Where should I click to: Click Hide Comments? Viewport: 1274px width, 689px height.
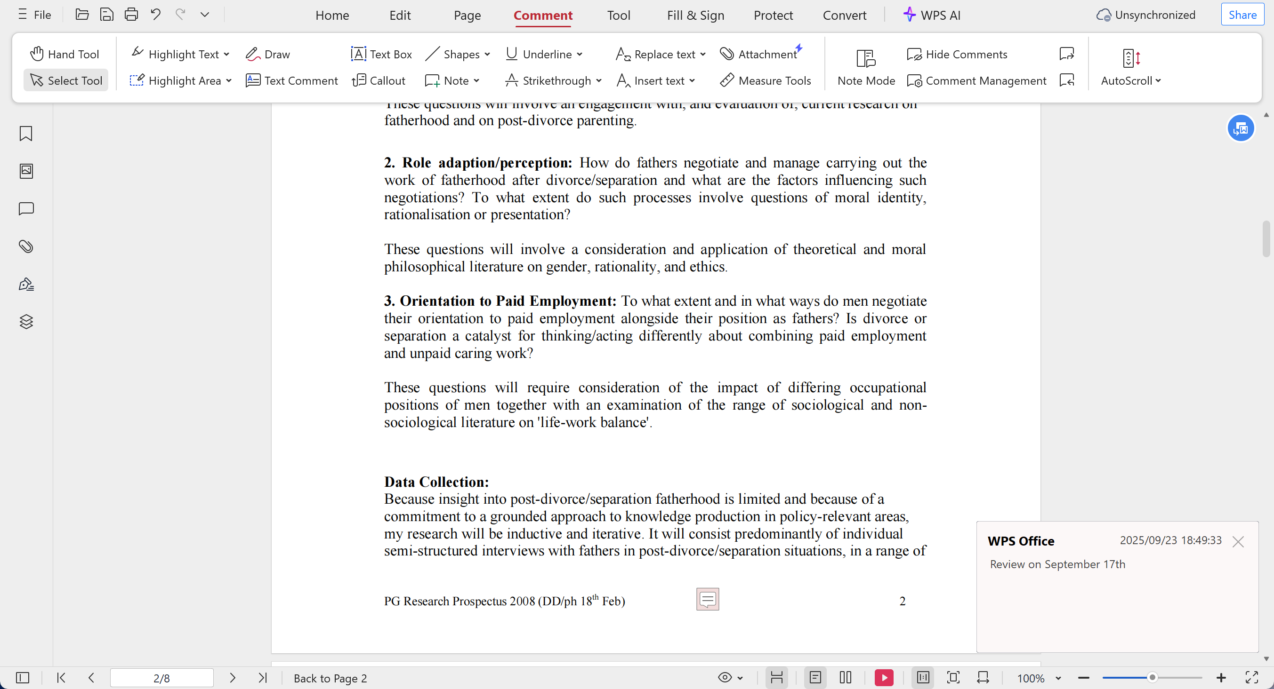[957, 54]
